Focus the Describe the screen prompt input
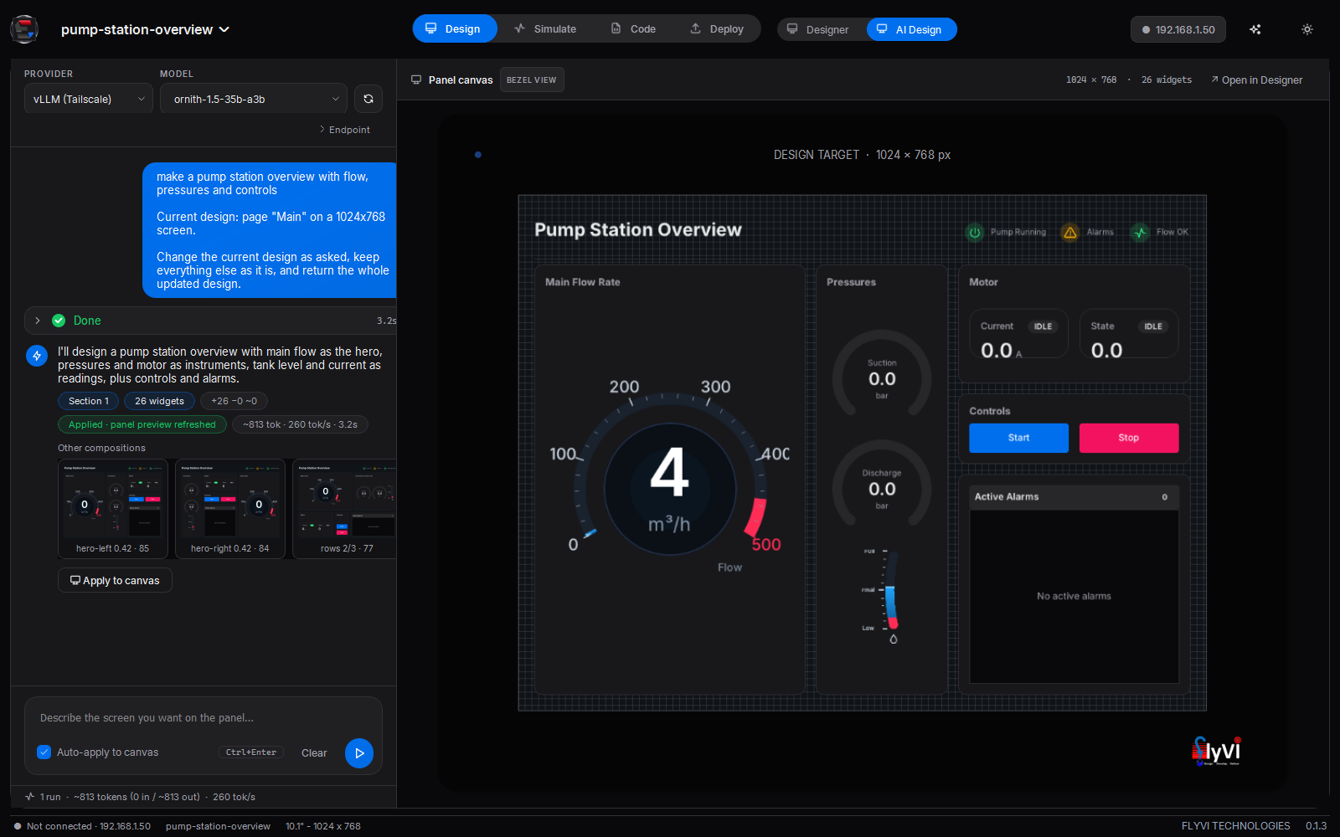1340x837 pixels. [x=204, y=718]
